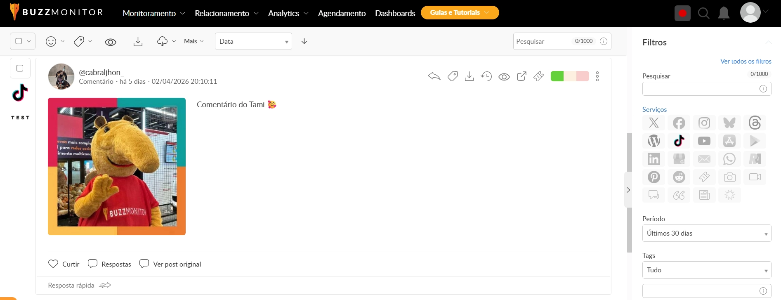The height and width of the screenshot is (300, 781).
Task: Toggle the eye visibility icon in toolbar
Action: click(111, 42)
